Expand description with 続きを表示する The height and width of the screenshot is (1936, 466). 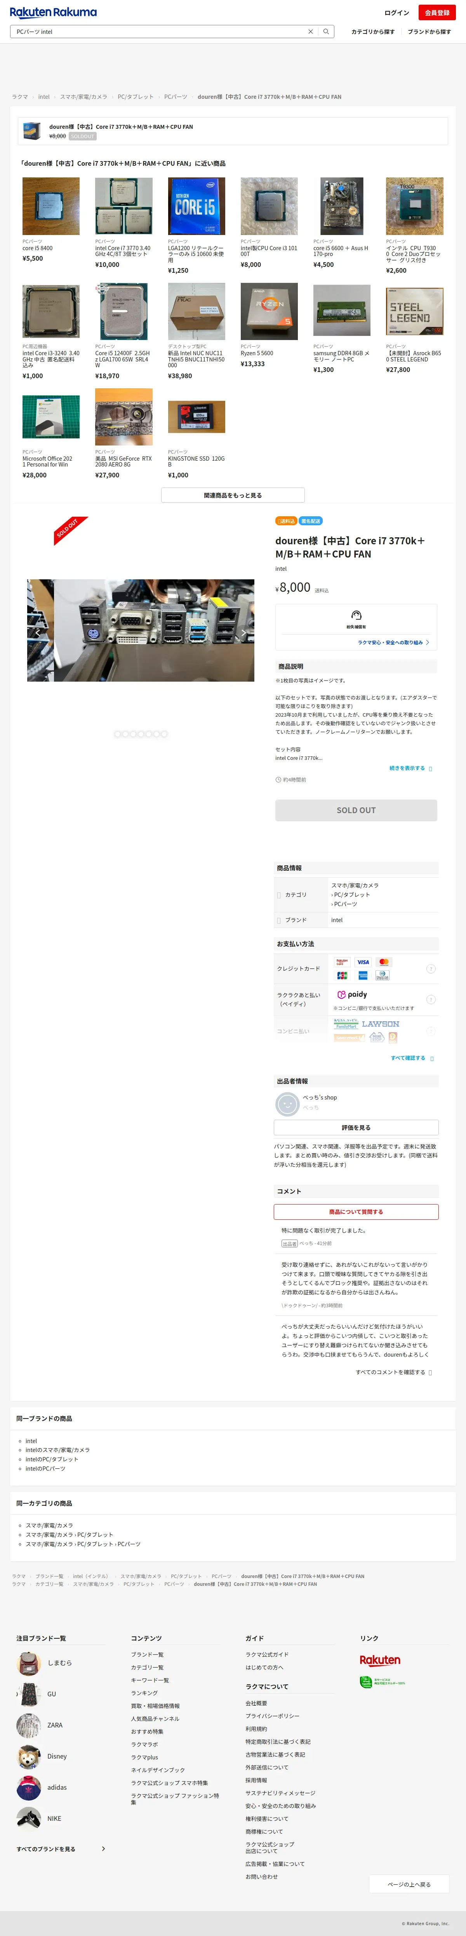410,768
